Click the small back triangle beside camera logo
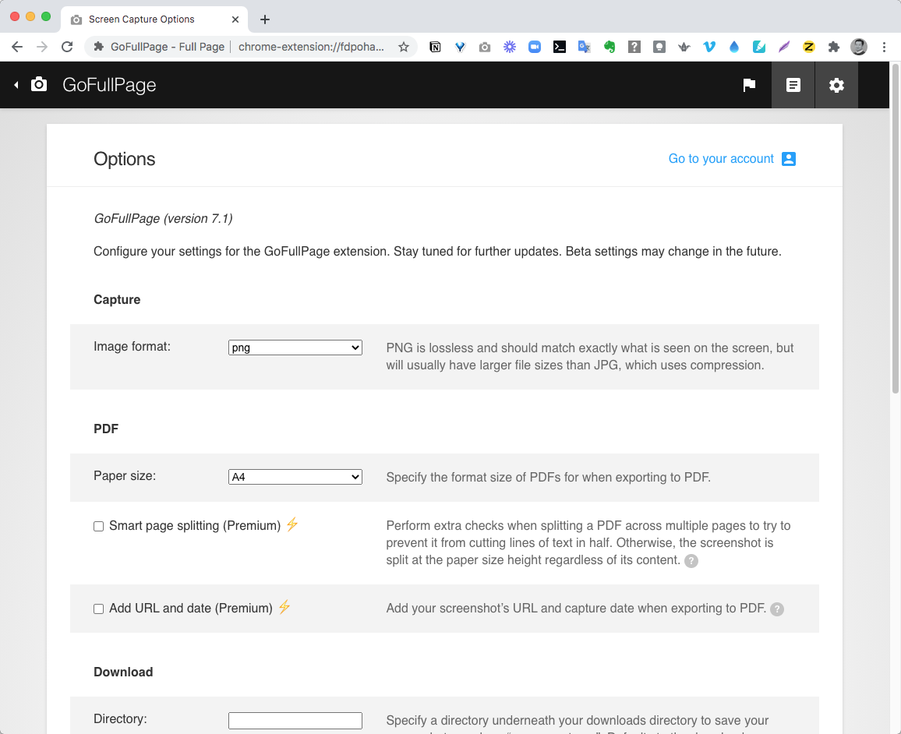This screenshot has width=901, height=734. [16, 85]
